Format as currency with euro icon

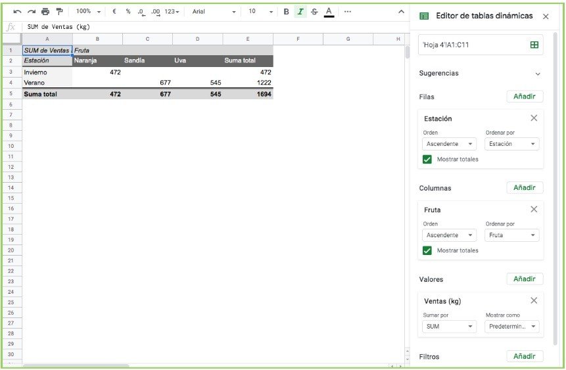(x=114, y=12)
